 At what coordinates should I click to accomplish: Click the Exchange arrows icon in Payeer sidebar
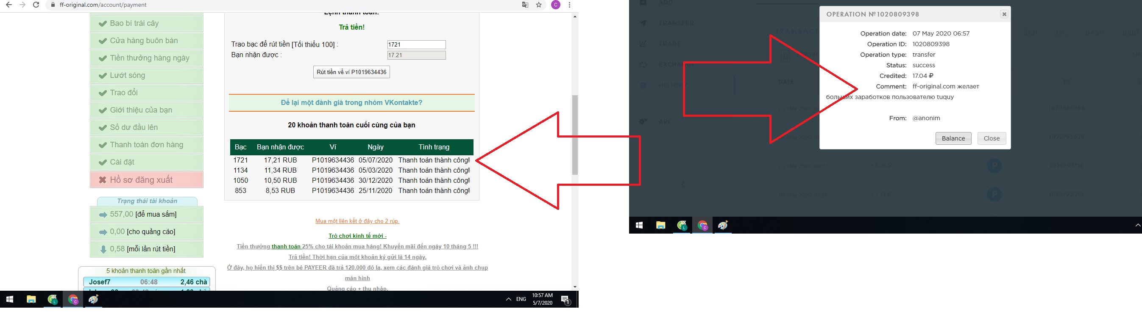pos(643,65)
